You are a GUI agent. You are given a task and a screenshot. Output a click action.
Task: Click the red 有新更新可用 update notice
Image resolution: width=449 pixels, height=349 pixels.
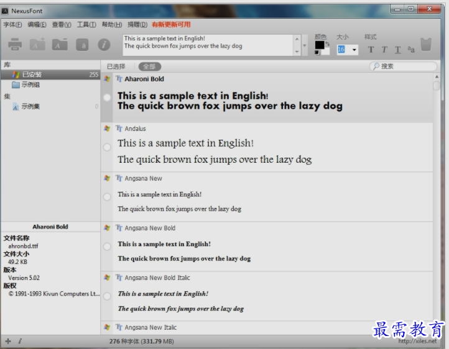click(171, 25)
